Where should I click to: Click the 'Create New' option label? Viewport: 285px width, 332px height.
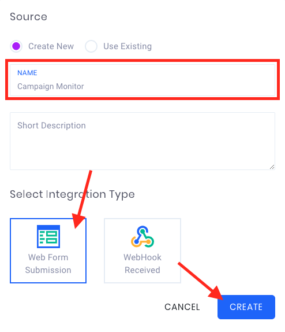pos(51,46)
